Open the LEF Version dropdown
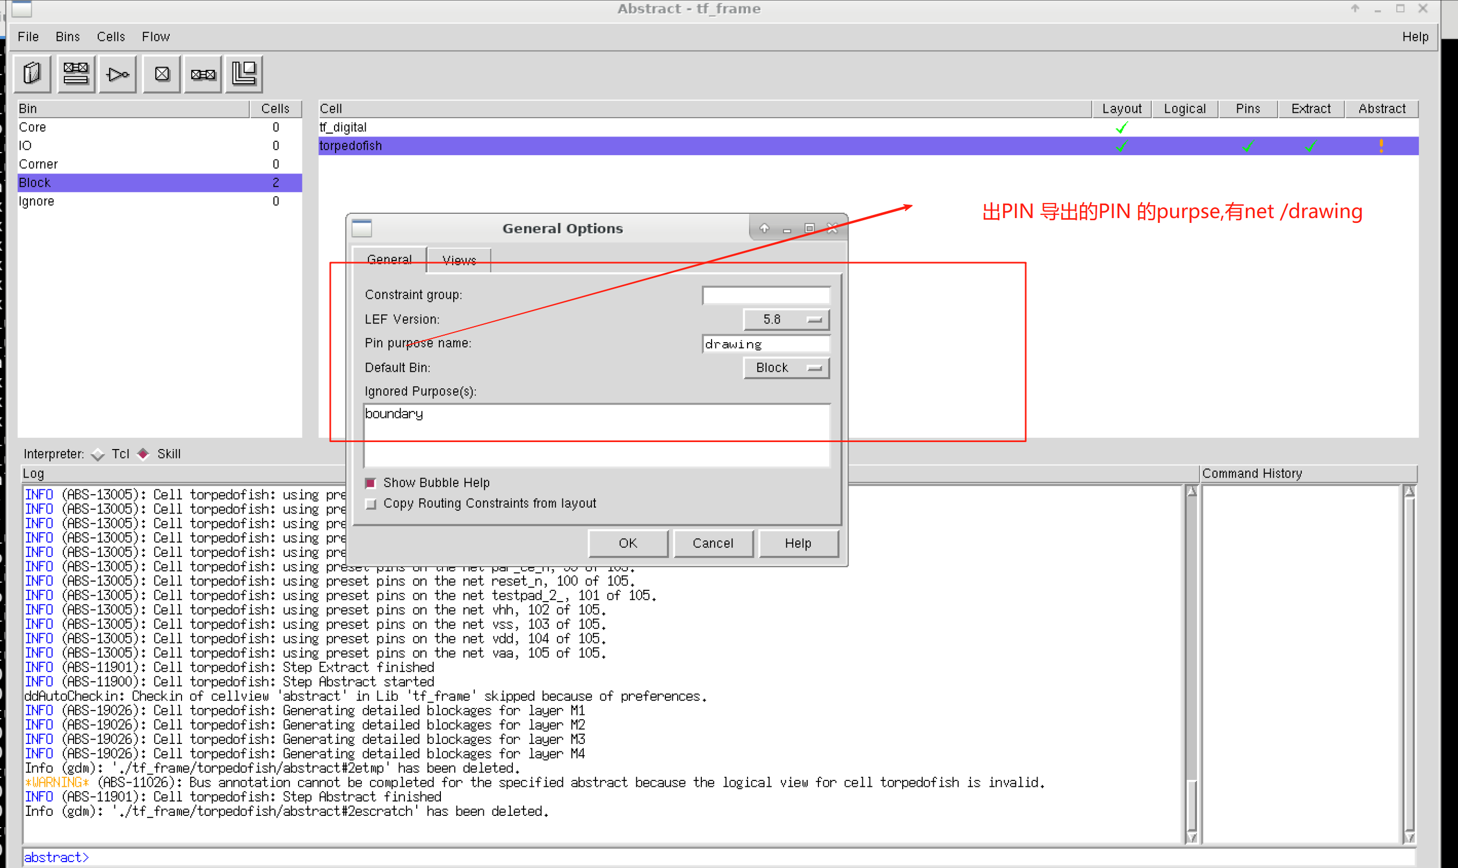This screenshot has height=868, width=1458. click(786, 320)
